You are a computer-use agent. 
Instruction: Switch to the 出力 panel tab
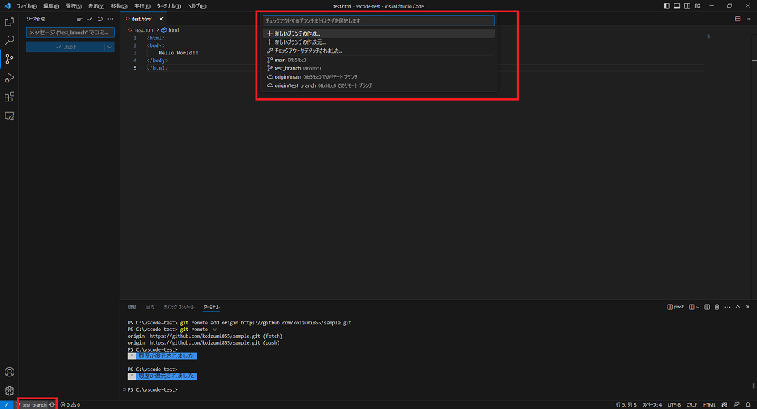pos(150,307)
